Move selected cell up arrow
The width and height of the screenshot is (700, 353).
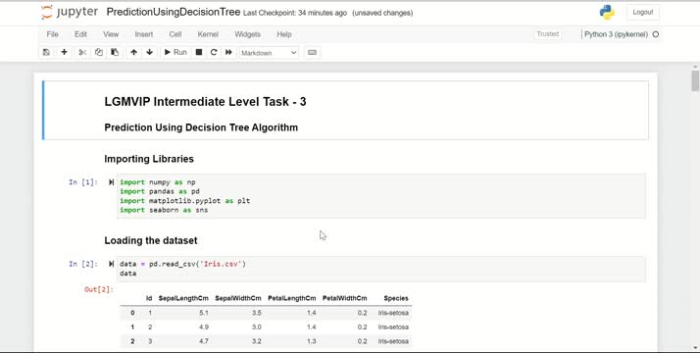(x=133, y=52)
